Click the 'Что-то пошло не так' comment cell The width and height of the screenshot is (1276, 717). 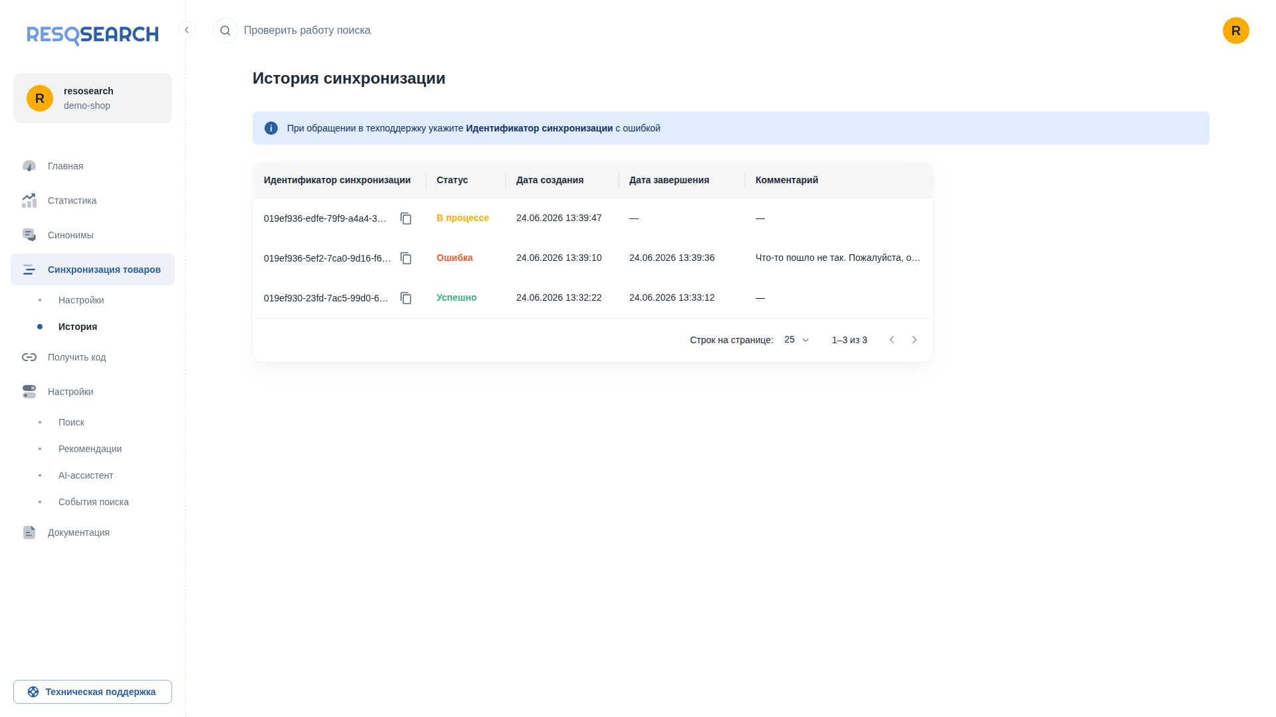click(838, 258)
